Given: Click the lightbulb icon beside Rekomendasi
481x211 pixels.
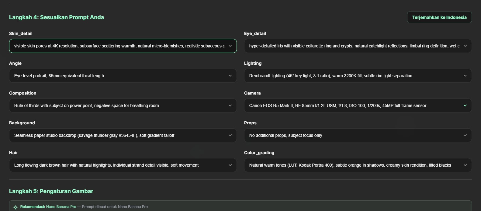Looking at the screenshot, I should click(16, 207).
